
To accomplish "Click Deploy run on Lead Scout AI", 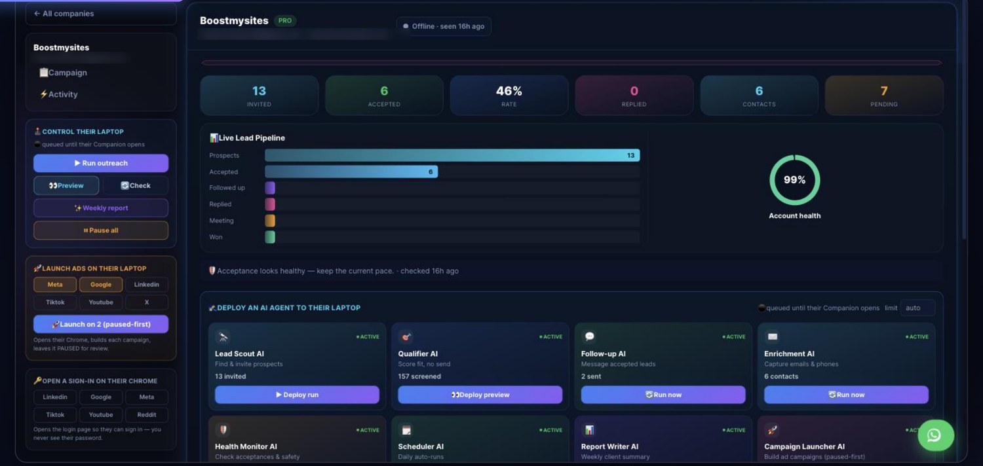I will pos(297,395).
